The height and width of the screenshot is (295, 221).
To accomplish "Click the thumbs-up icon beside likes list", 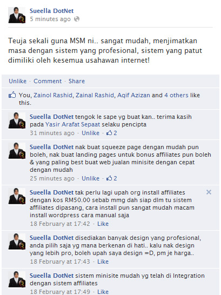I will pyautogui.click(x=12, y=95).
